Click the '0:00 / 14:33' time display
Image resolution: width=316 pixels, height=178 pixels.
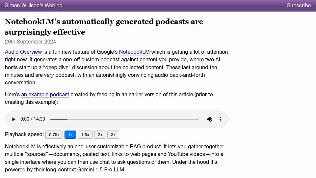click(33, 119)
